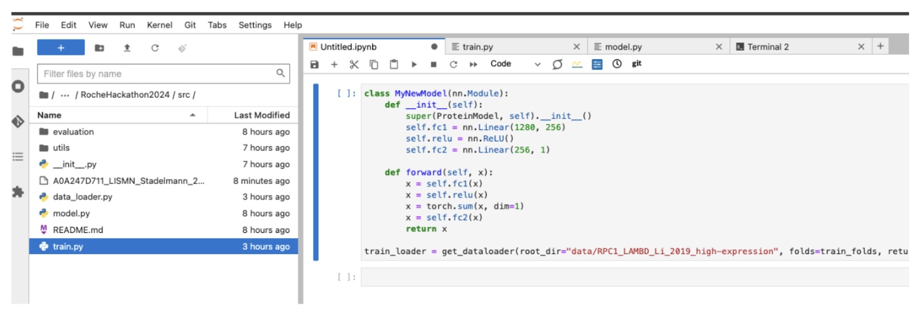922x314 pixels.
Task: Open the Running Terminals and Kernels panel
Action: coord(17,86)
